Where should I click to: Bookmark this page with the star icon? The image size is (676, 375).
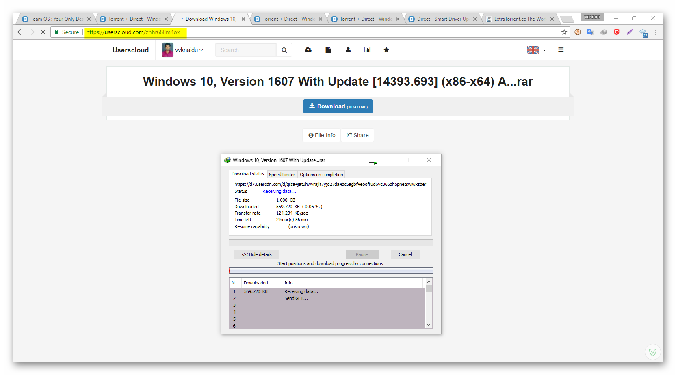click(564, 32)
